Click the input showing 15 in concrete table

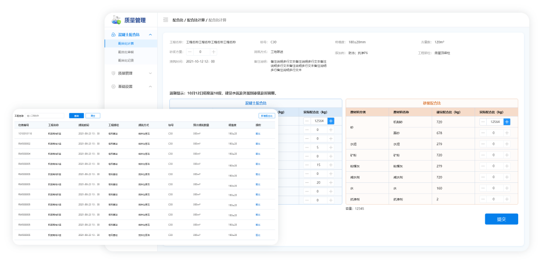click(x=319, y=165)
